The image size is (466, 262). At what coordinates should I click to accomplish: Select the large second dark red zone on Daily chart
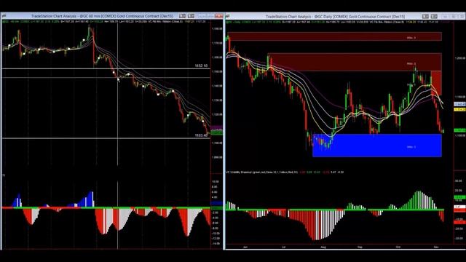355,62
